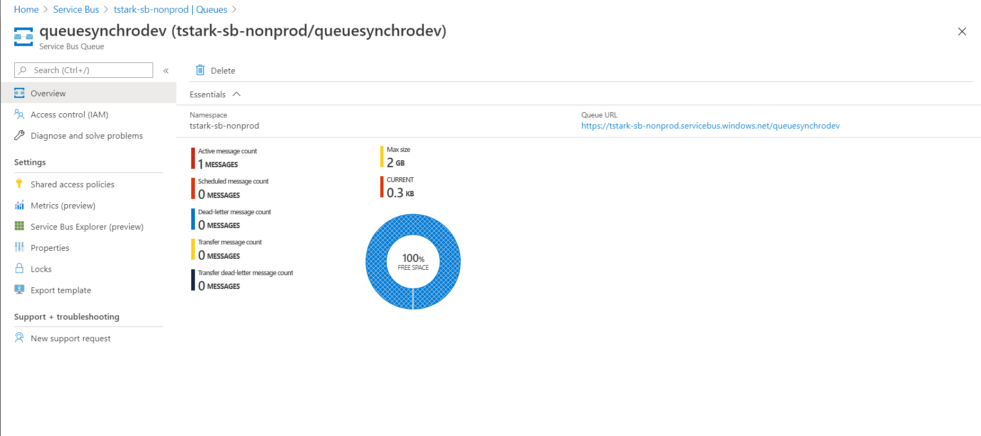Click the Delete button label
981x436 pixels.
[x=223, y=71]
